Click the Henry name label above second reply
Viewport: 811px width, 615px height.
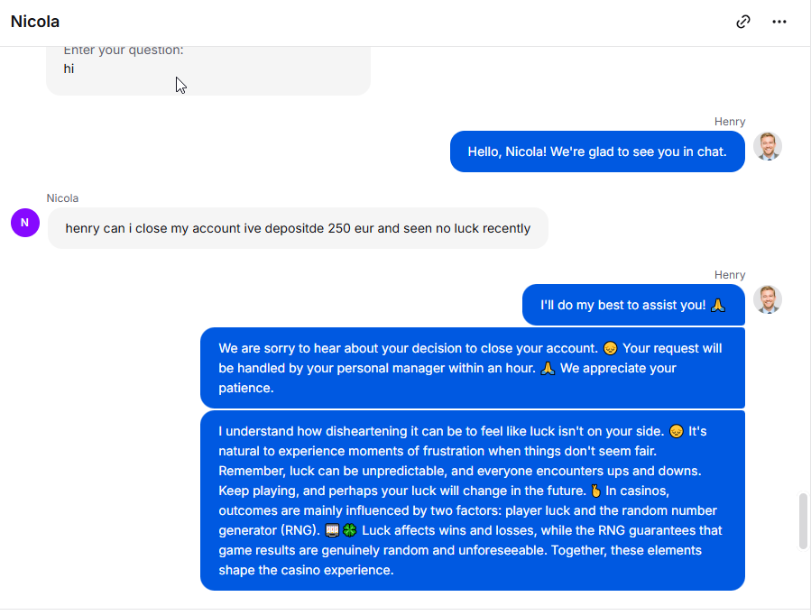pos(730,275)
